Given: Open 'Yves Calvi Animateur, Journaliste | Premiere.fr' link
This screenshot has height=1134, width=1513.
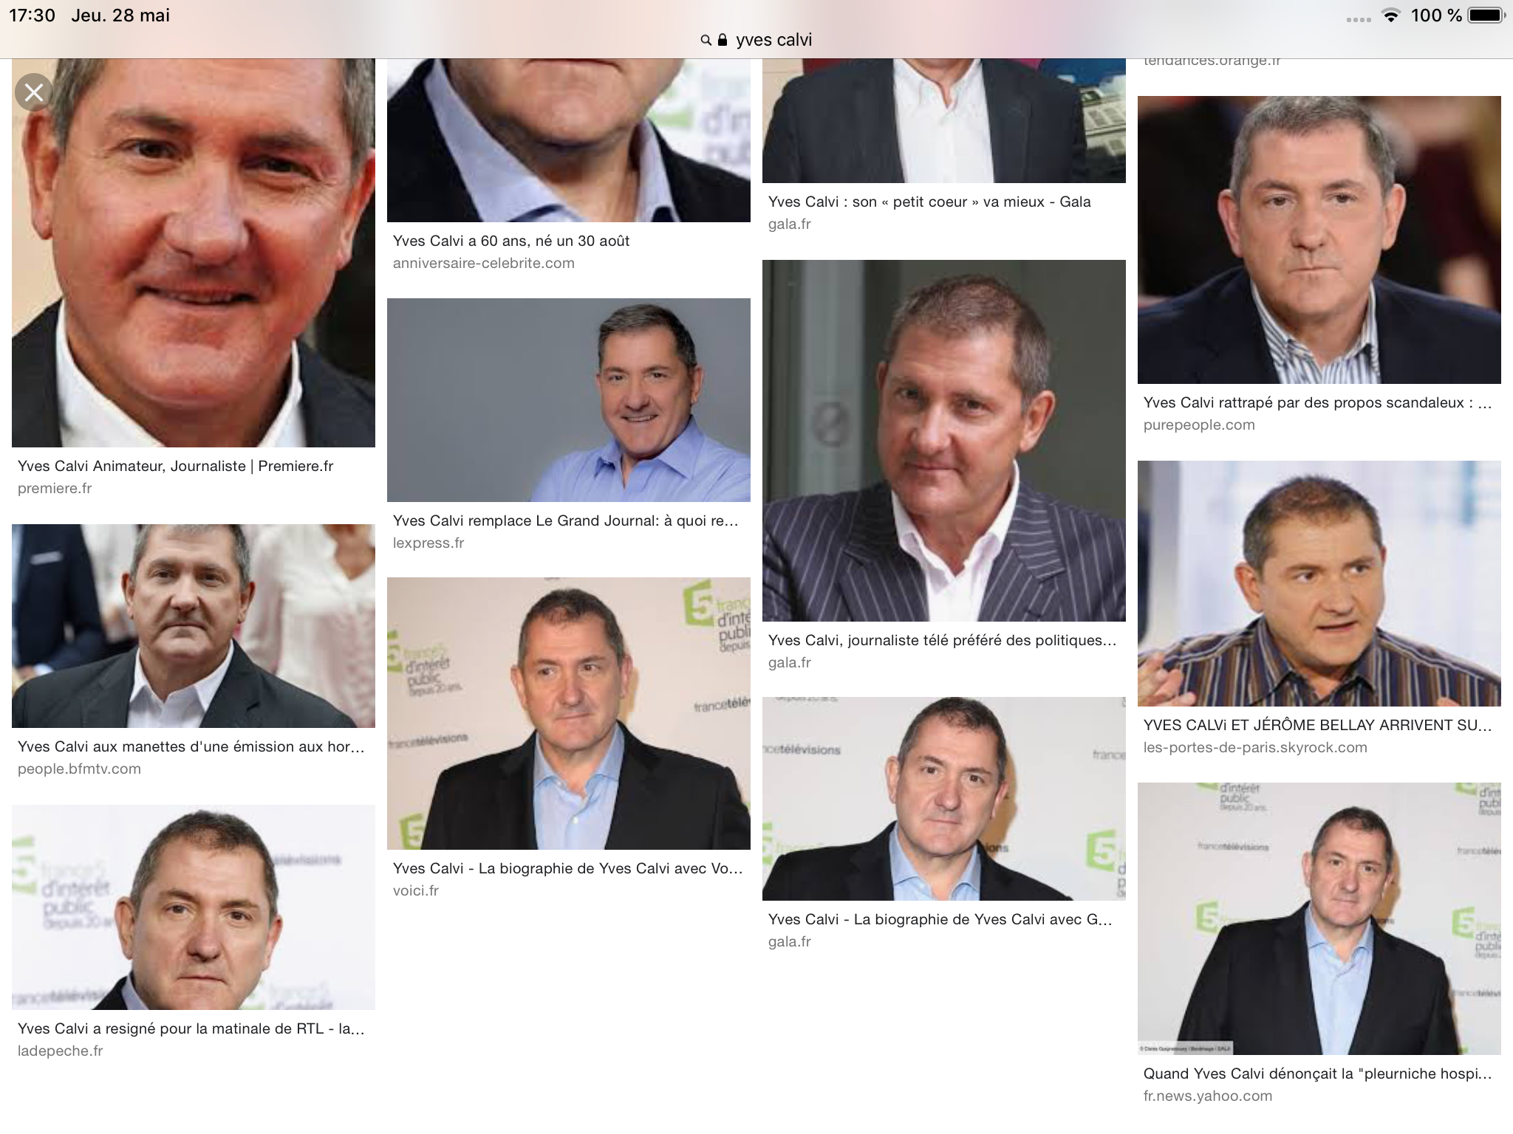Looking at the screenshot, I should pyautogui.click(x=175, y=466).
